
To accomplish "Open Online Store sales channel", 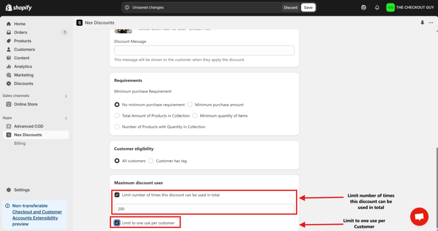I will [26, 104].
